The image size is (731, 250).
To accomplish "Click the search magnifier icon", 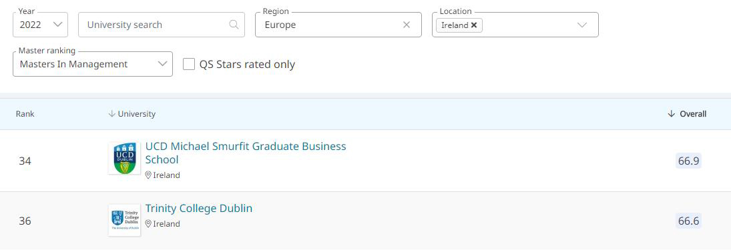I will click(x=234, y=25).
